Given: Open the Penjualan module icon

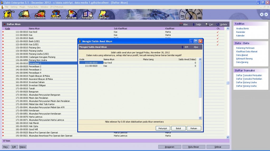Looking at the screenshot, I should pyautogui.click(x=40, y=15).
